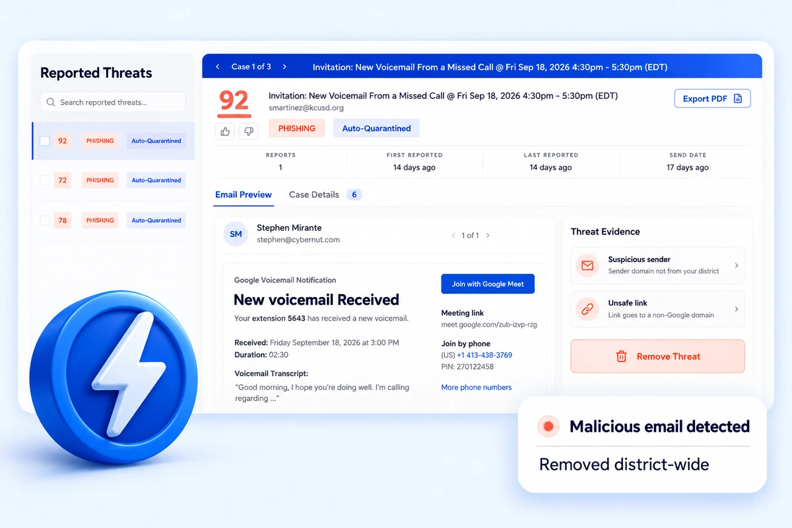Click the thumbs down icon
This screenshot has height=528, width=792.
click(249, 131)
